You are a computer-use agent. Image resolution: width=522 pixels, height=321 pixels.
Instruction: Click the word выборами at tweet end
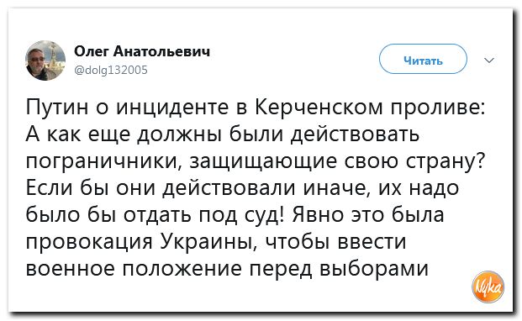pos(374,269)
